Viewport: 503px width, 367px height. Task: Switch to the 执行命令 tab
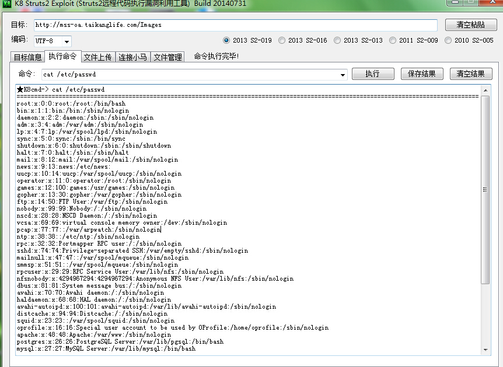click(63, 56)
